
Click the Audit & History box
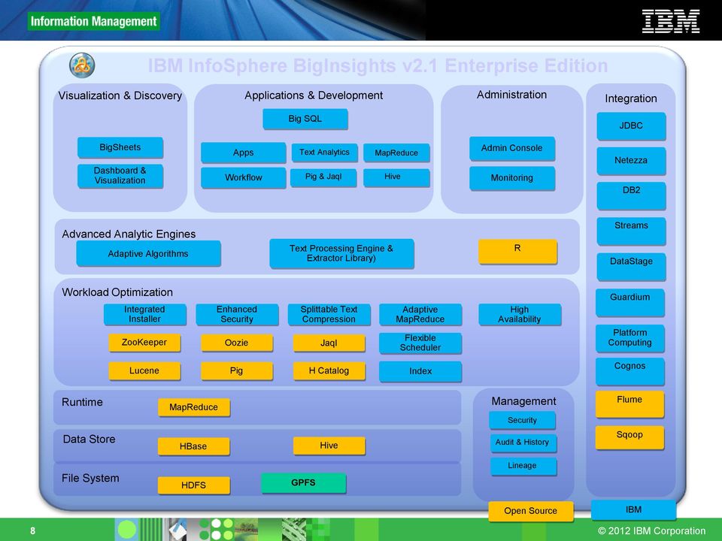(x=522, y=442)
